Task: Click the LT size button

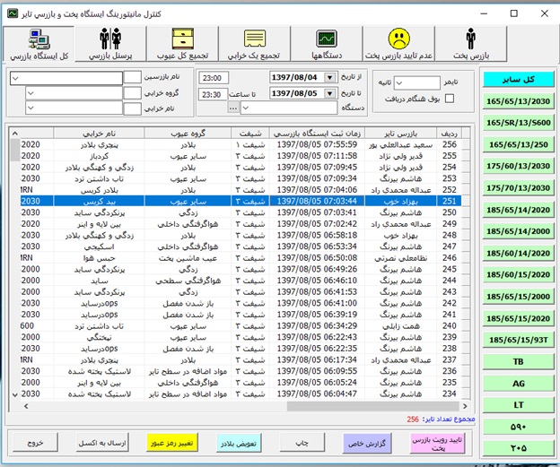Action: tap(518, 405)
